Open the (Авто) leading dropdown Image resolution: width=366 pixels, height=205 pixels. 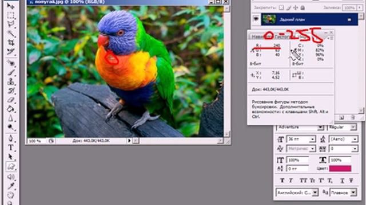(x=355, y=140)
